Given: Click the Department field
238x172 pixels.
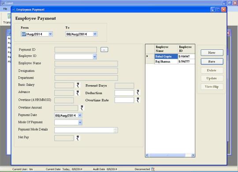Looking at the screenshot, I should [86, 78].
